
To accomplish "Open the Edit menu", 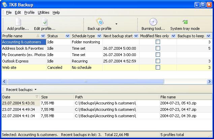I will tap(18, 12).
